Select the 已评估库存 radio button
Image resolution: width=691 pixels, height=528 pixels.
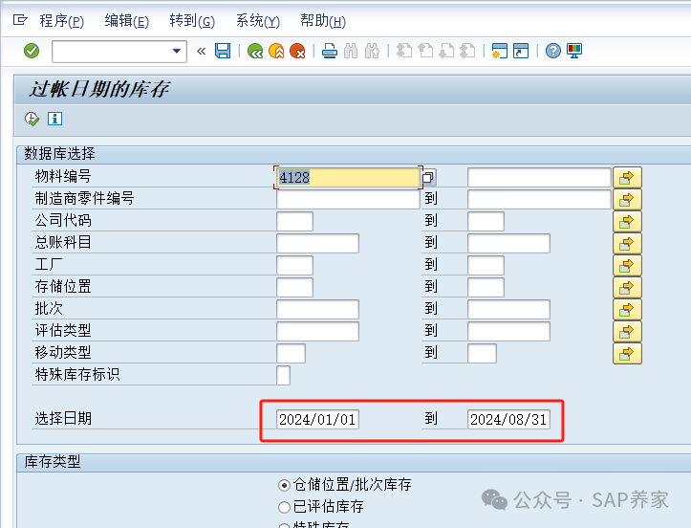click(284, 507)
